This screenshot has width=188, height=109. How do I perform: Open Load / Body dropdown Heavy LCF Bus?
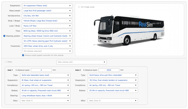pyautogui.click(x=47, y=26)
